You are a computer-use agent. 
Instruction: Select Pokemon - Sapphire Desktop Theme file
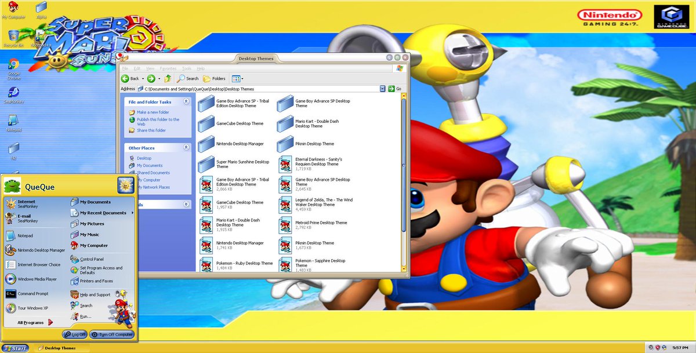[x=313, y=265]
